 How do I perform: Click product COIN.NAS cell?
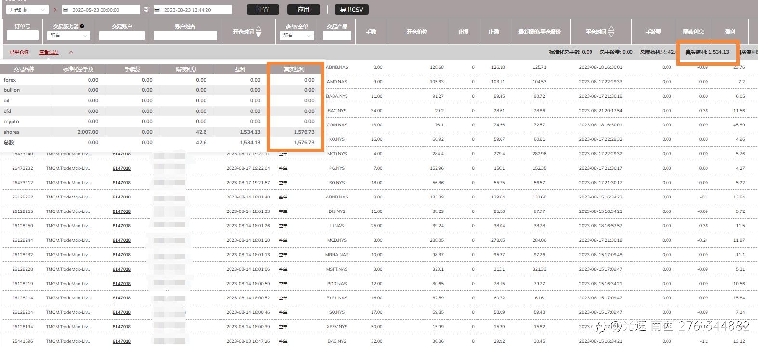tap(337, 125)
